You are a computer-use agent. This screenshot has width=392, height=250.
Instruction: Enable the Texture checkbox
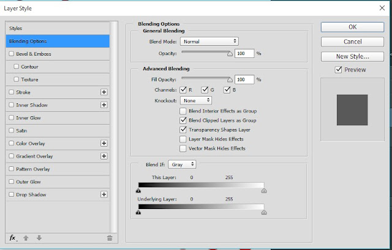click(17, 79)
